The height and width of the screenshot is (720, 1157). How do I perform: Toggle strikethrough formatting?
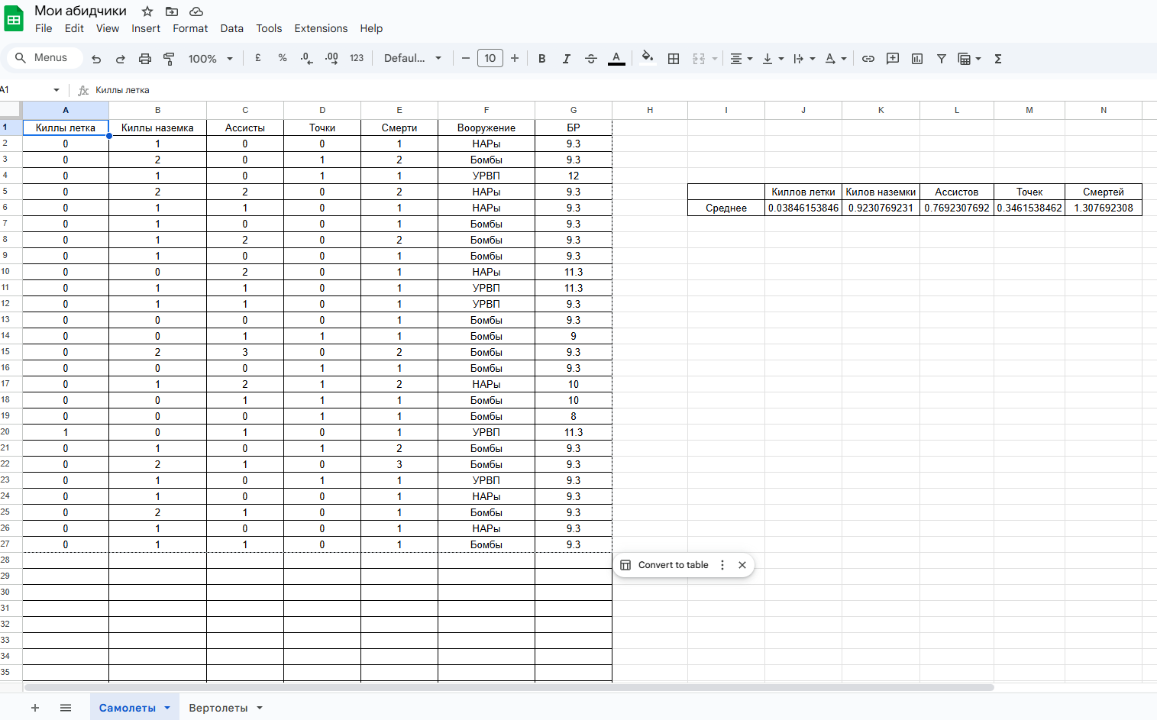pos(590,59)
